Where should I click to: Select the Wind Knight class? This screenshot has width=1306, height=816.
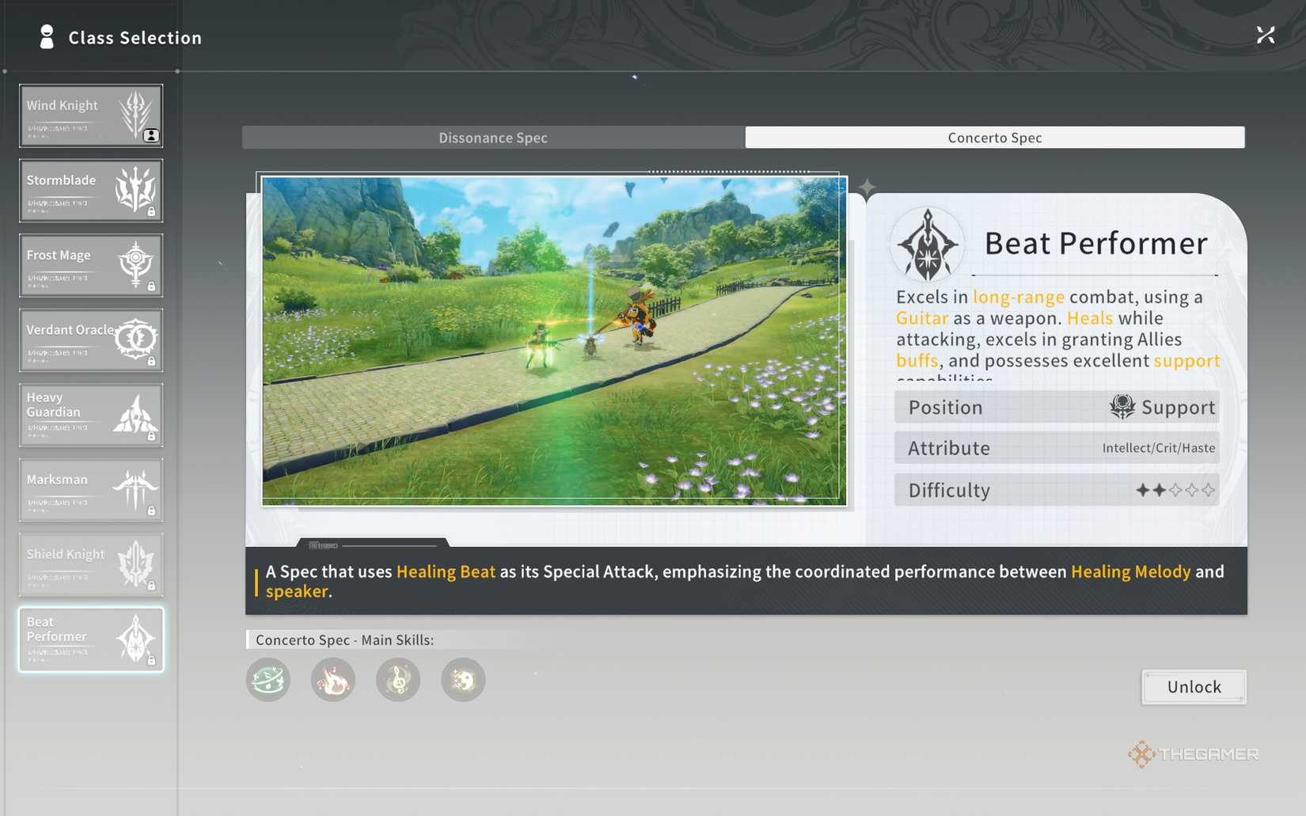pyautogui.click(x=91, y=116)
